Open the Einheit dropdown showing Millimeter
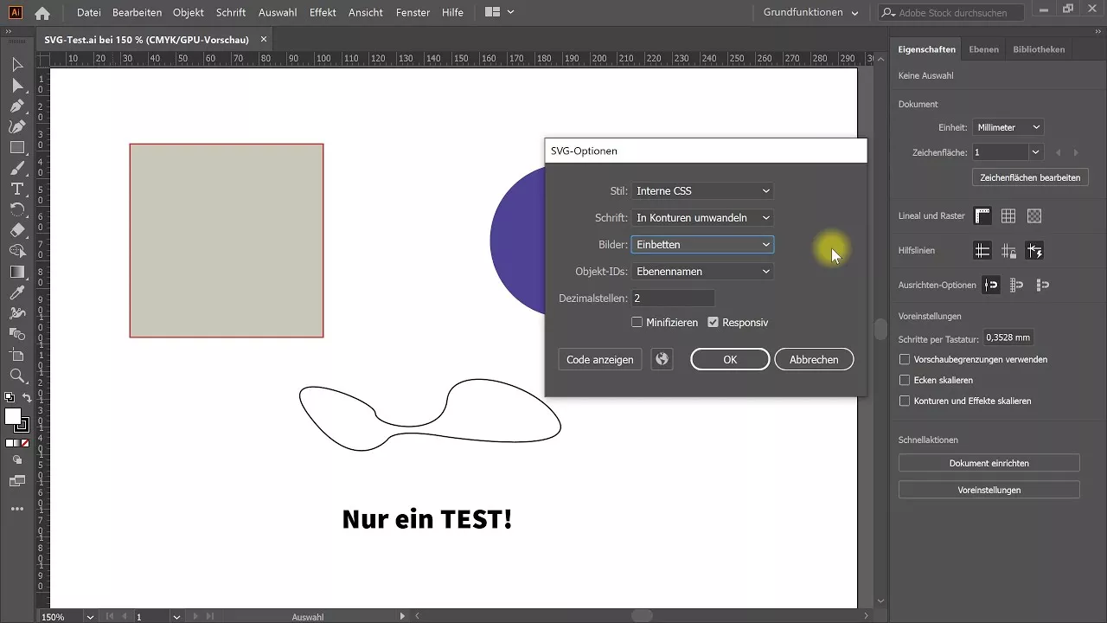The width and height of the screenshot is (1107, 623). [x=1008, y=126]
